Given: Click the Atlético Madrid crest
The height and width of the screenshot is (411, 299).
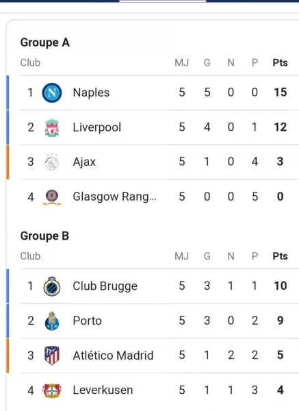Looking at the screenshot, I should [52, 356].
